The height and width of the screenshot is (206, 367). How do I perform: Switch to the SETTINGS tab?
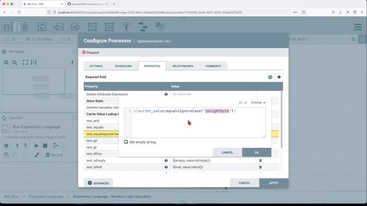(96, 66)
